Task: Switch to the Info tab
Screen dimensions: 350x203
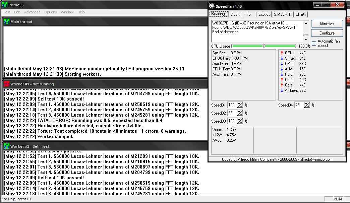Action: [247, 14]
